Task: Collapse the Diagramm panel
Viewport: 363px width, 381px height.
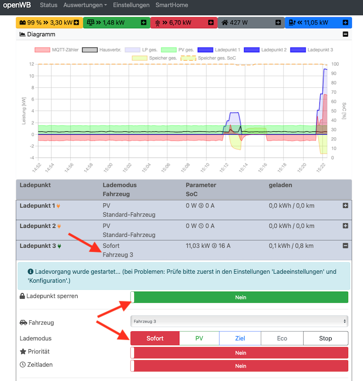Action: pyautogui.click(x=345, y=34)
